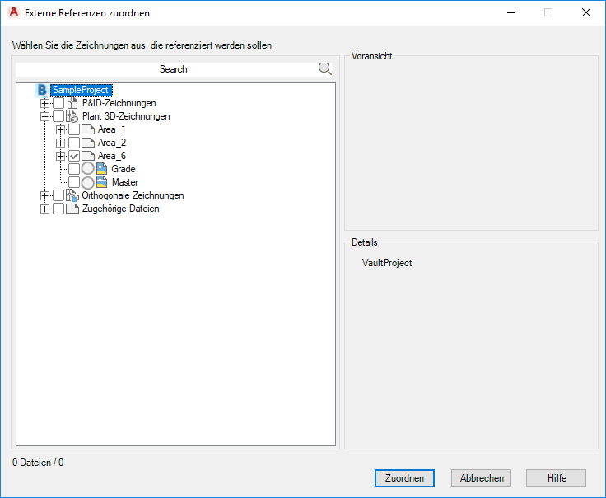Select the Area_2 tree label

(112, 143)
